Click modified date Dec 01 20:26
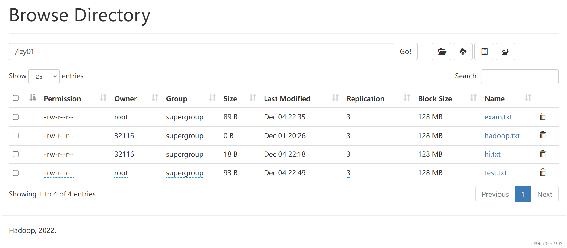 coord(285,136)
